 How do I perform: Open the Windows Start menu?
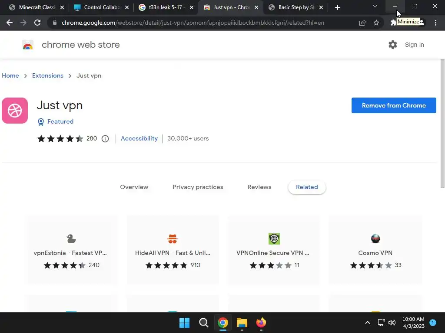pos(184,323)
